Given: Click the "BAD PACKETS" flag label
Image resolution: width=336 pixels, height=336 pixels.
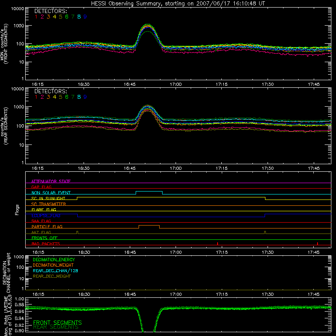Looking at the screenshot, I should [x=46, y=244].
